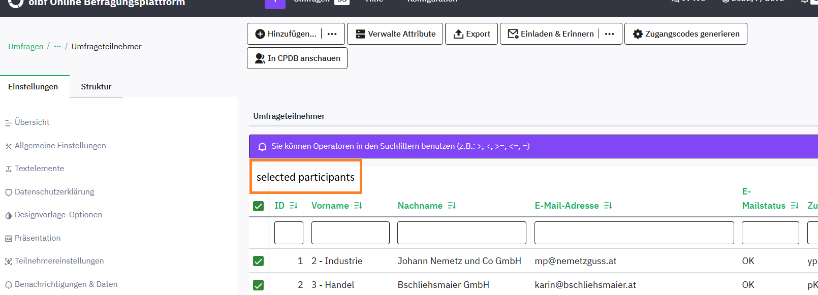This screenshot has width=818, height=295.
Task: Click Einladen & Erinnern
Action: pos(551,34)
